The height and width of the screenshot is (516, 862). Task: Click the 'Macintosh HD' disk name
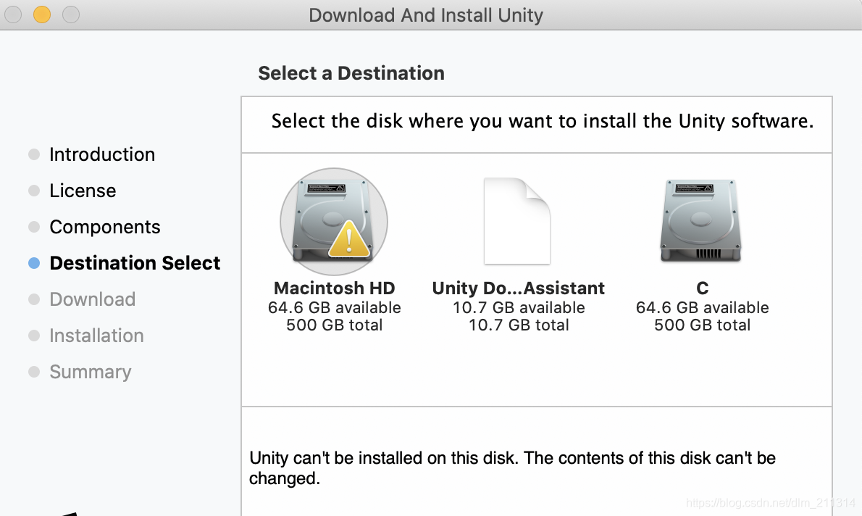coord(334,288)
